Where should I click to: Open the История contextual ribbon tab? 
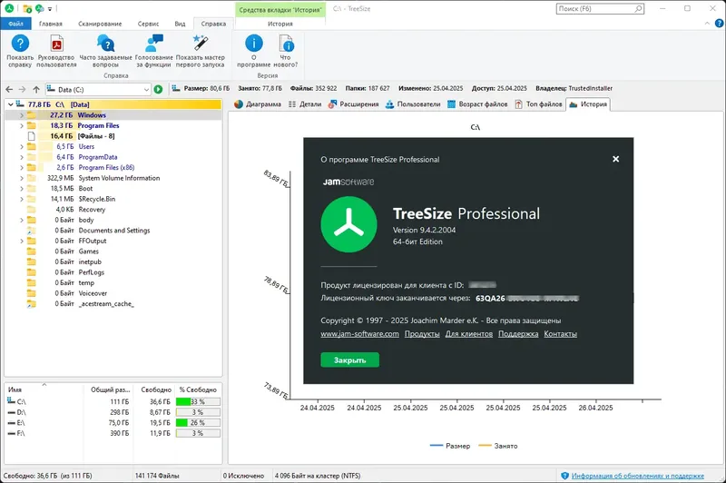point(280,24)
